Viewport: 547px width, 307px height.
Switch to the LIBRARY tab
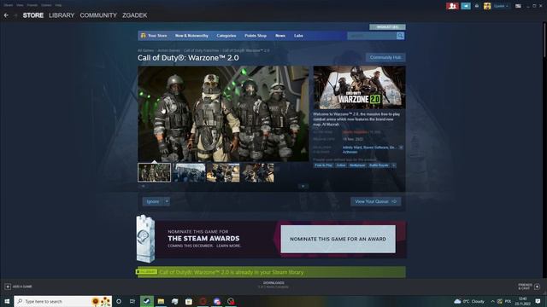click(62, 15)
